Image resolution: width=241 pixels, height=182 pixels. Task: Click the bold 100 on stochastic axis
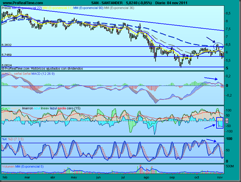[x=229, y=139]
